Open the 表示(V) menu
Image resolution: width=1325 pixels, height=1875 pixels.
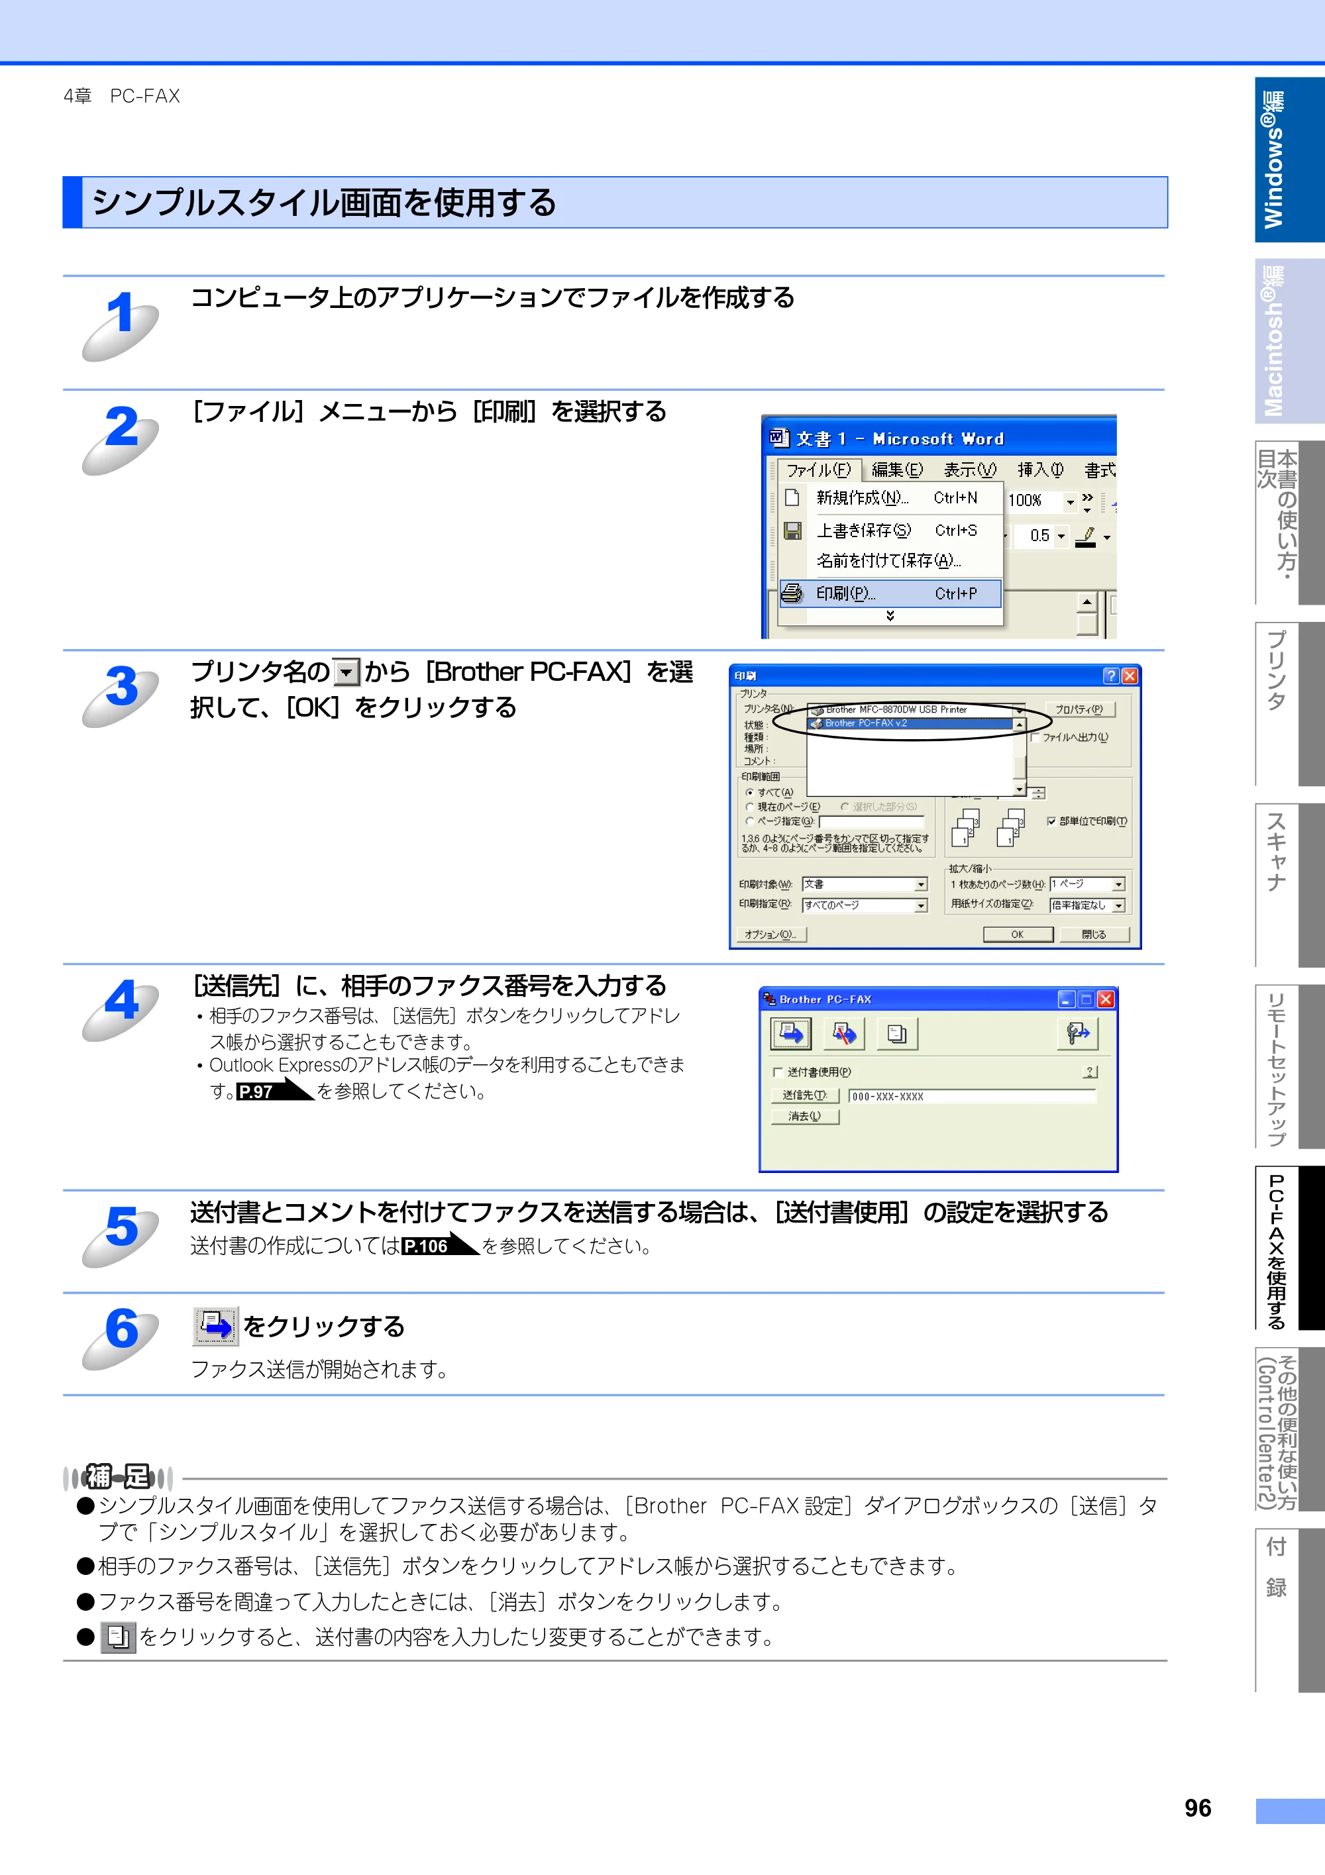[x=970, y=470]
